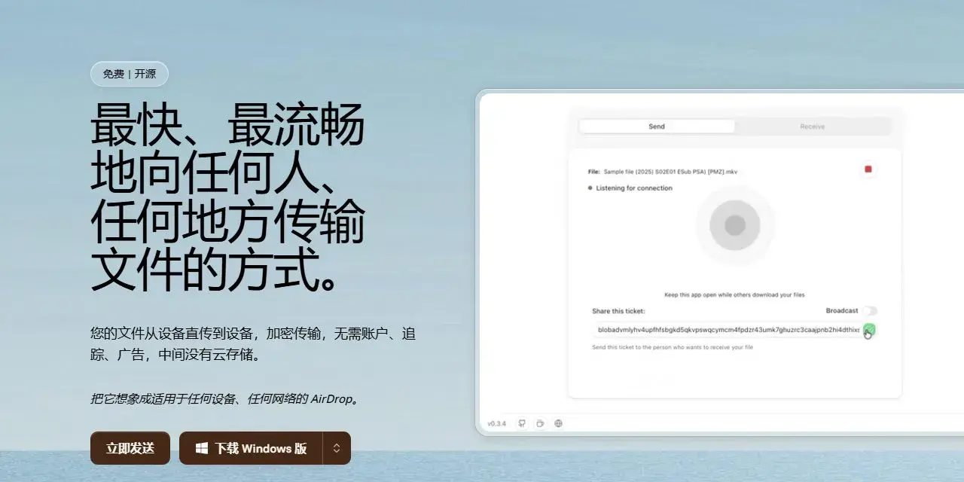The height and width of the screenshot is (482, 964).
Task: Click the Windows logo on download button
Action: (202, 448)
